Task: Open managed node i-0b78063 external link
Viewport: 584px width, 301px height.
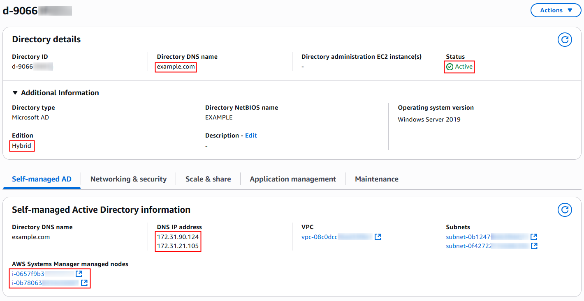Action: [x=84, y=283]
